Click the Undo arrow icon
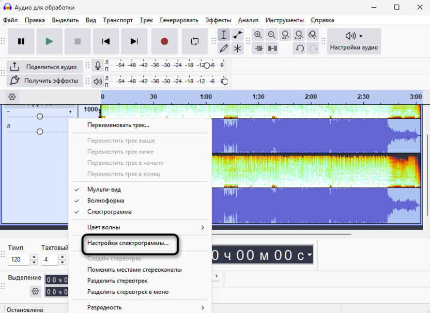 pos(299,49)
